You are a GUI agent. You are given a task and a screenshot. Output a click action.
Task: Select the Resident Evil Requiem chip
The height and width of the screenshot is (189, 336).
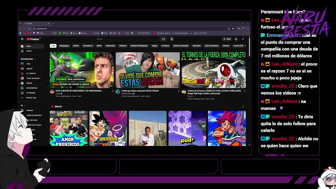pos(139,46)
